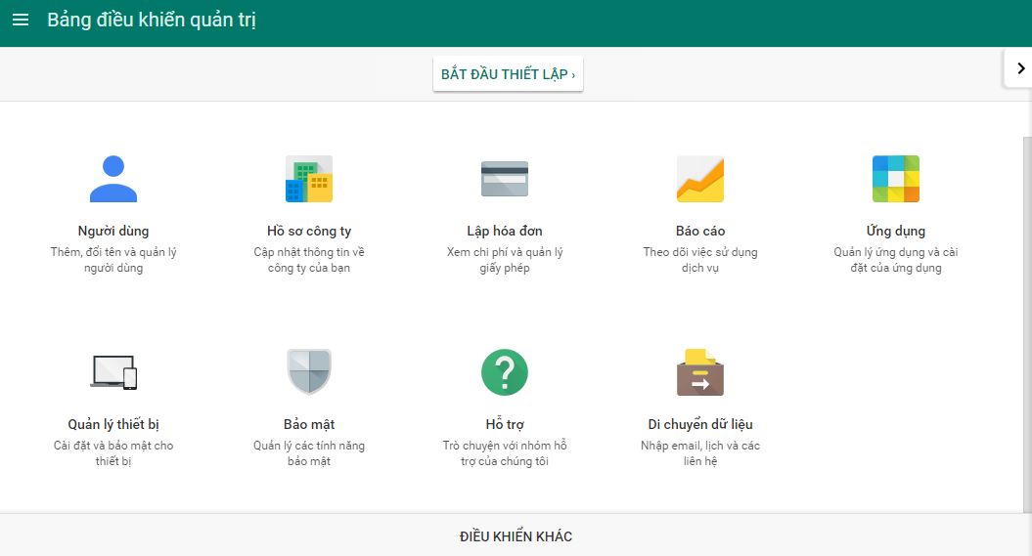This screenshot has width=1032, height=556.
Task: Click text 'Nhập email, lịch và các liên hệ'
Action: [x=700, y=452]
